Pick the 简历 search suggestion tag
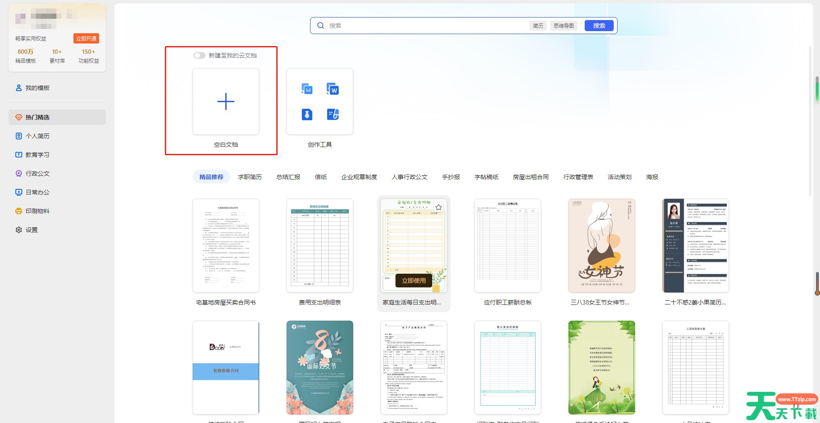820x423 pixels. (538, 26)
